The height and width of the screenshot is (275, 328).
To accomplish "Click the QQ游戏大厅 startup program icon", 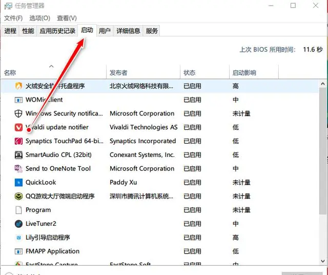I will click(18, 197).
